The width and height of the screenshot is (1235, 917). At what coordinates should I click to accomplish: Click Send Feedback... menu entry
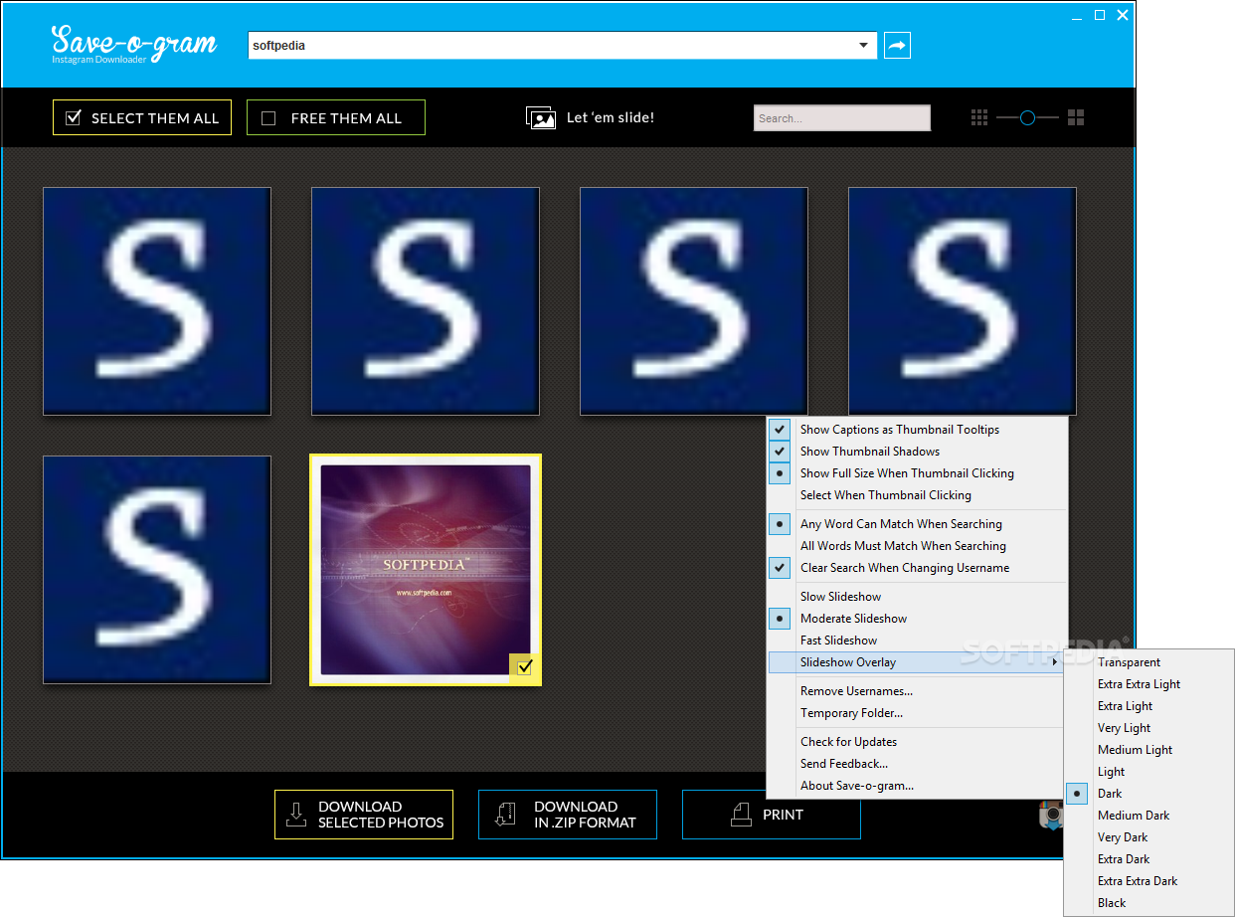[x=917, y=764]
